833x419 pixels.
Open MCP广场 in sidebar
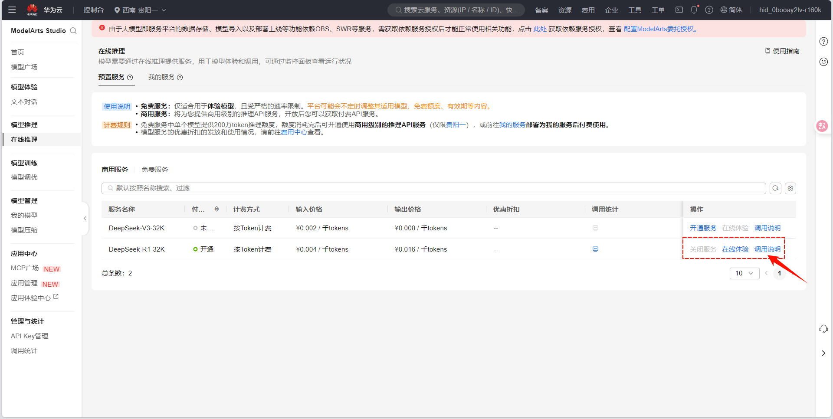(25, 268)
